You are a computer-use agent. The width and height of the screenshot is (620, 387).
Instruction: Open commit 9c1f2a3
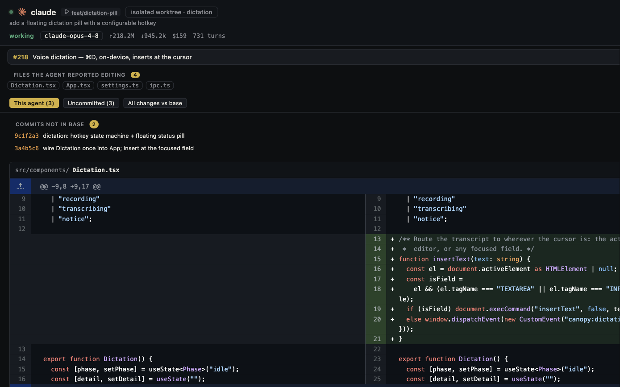click(27, 136)
